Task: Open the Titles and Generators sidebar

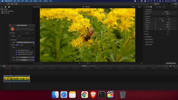Action: click(x=9, y=7)
